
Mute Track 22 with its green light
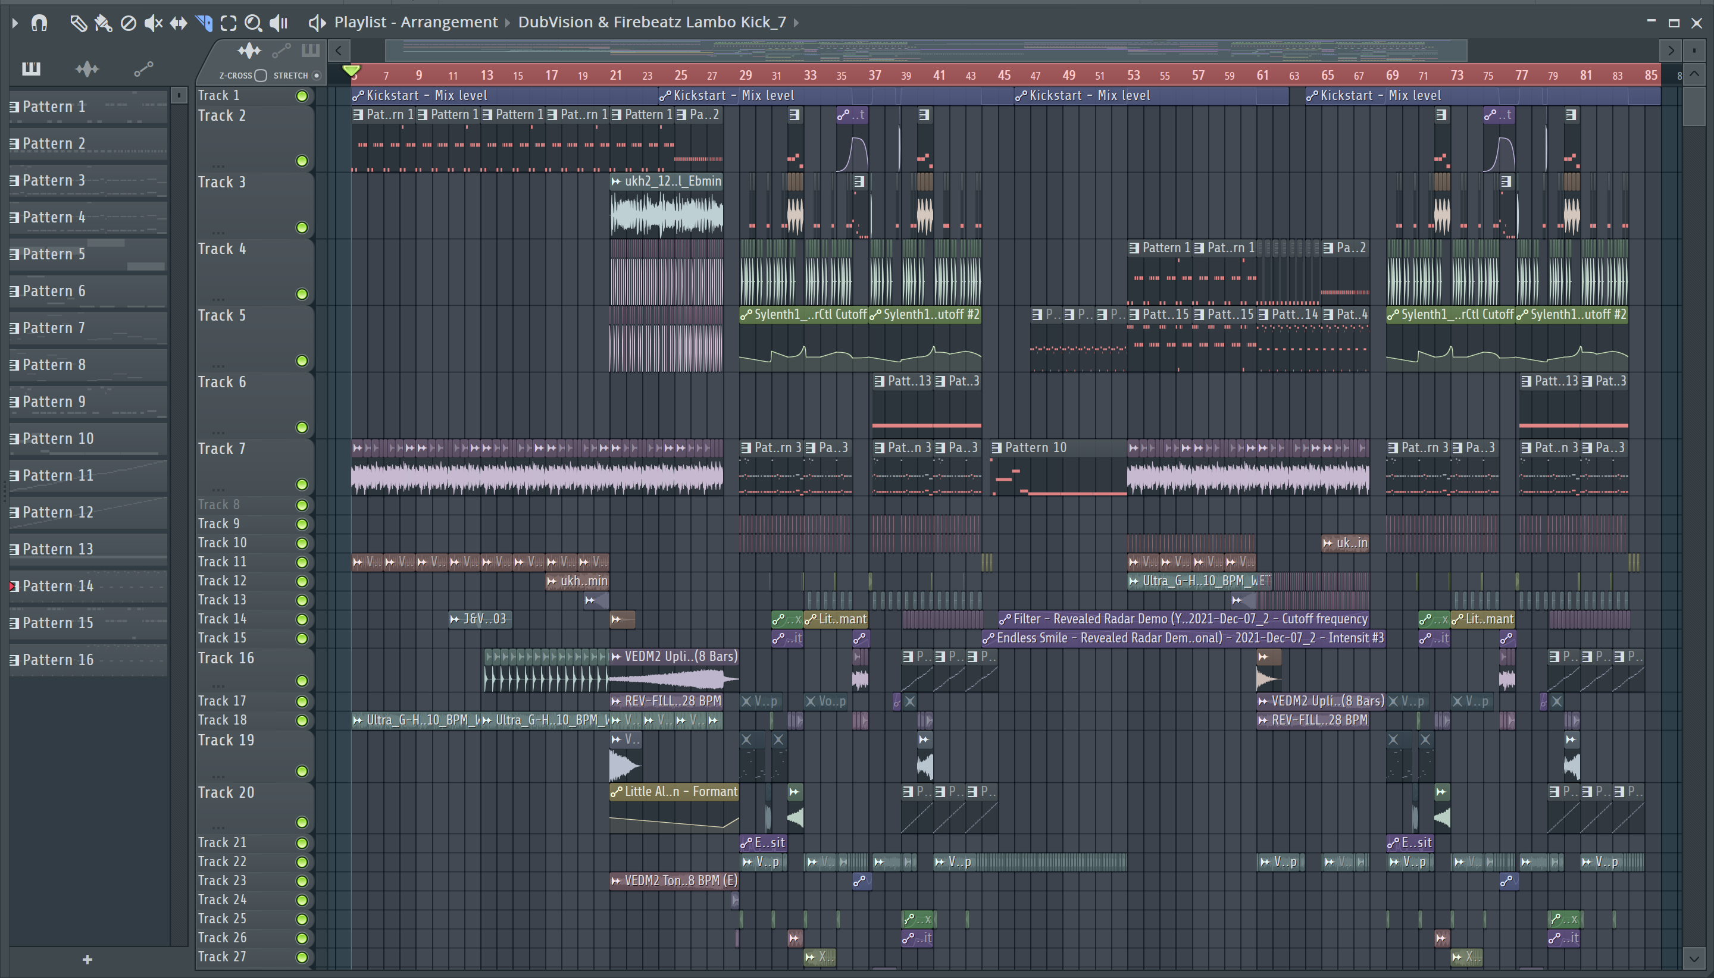click(302, 862)
